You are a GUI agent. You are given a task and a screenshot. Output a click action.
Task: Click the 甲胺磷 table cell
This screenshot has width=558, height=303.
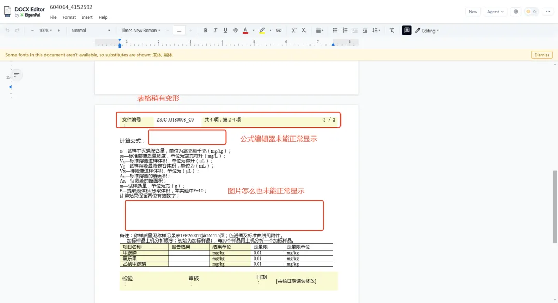[144, 253]
